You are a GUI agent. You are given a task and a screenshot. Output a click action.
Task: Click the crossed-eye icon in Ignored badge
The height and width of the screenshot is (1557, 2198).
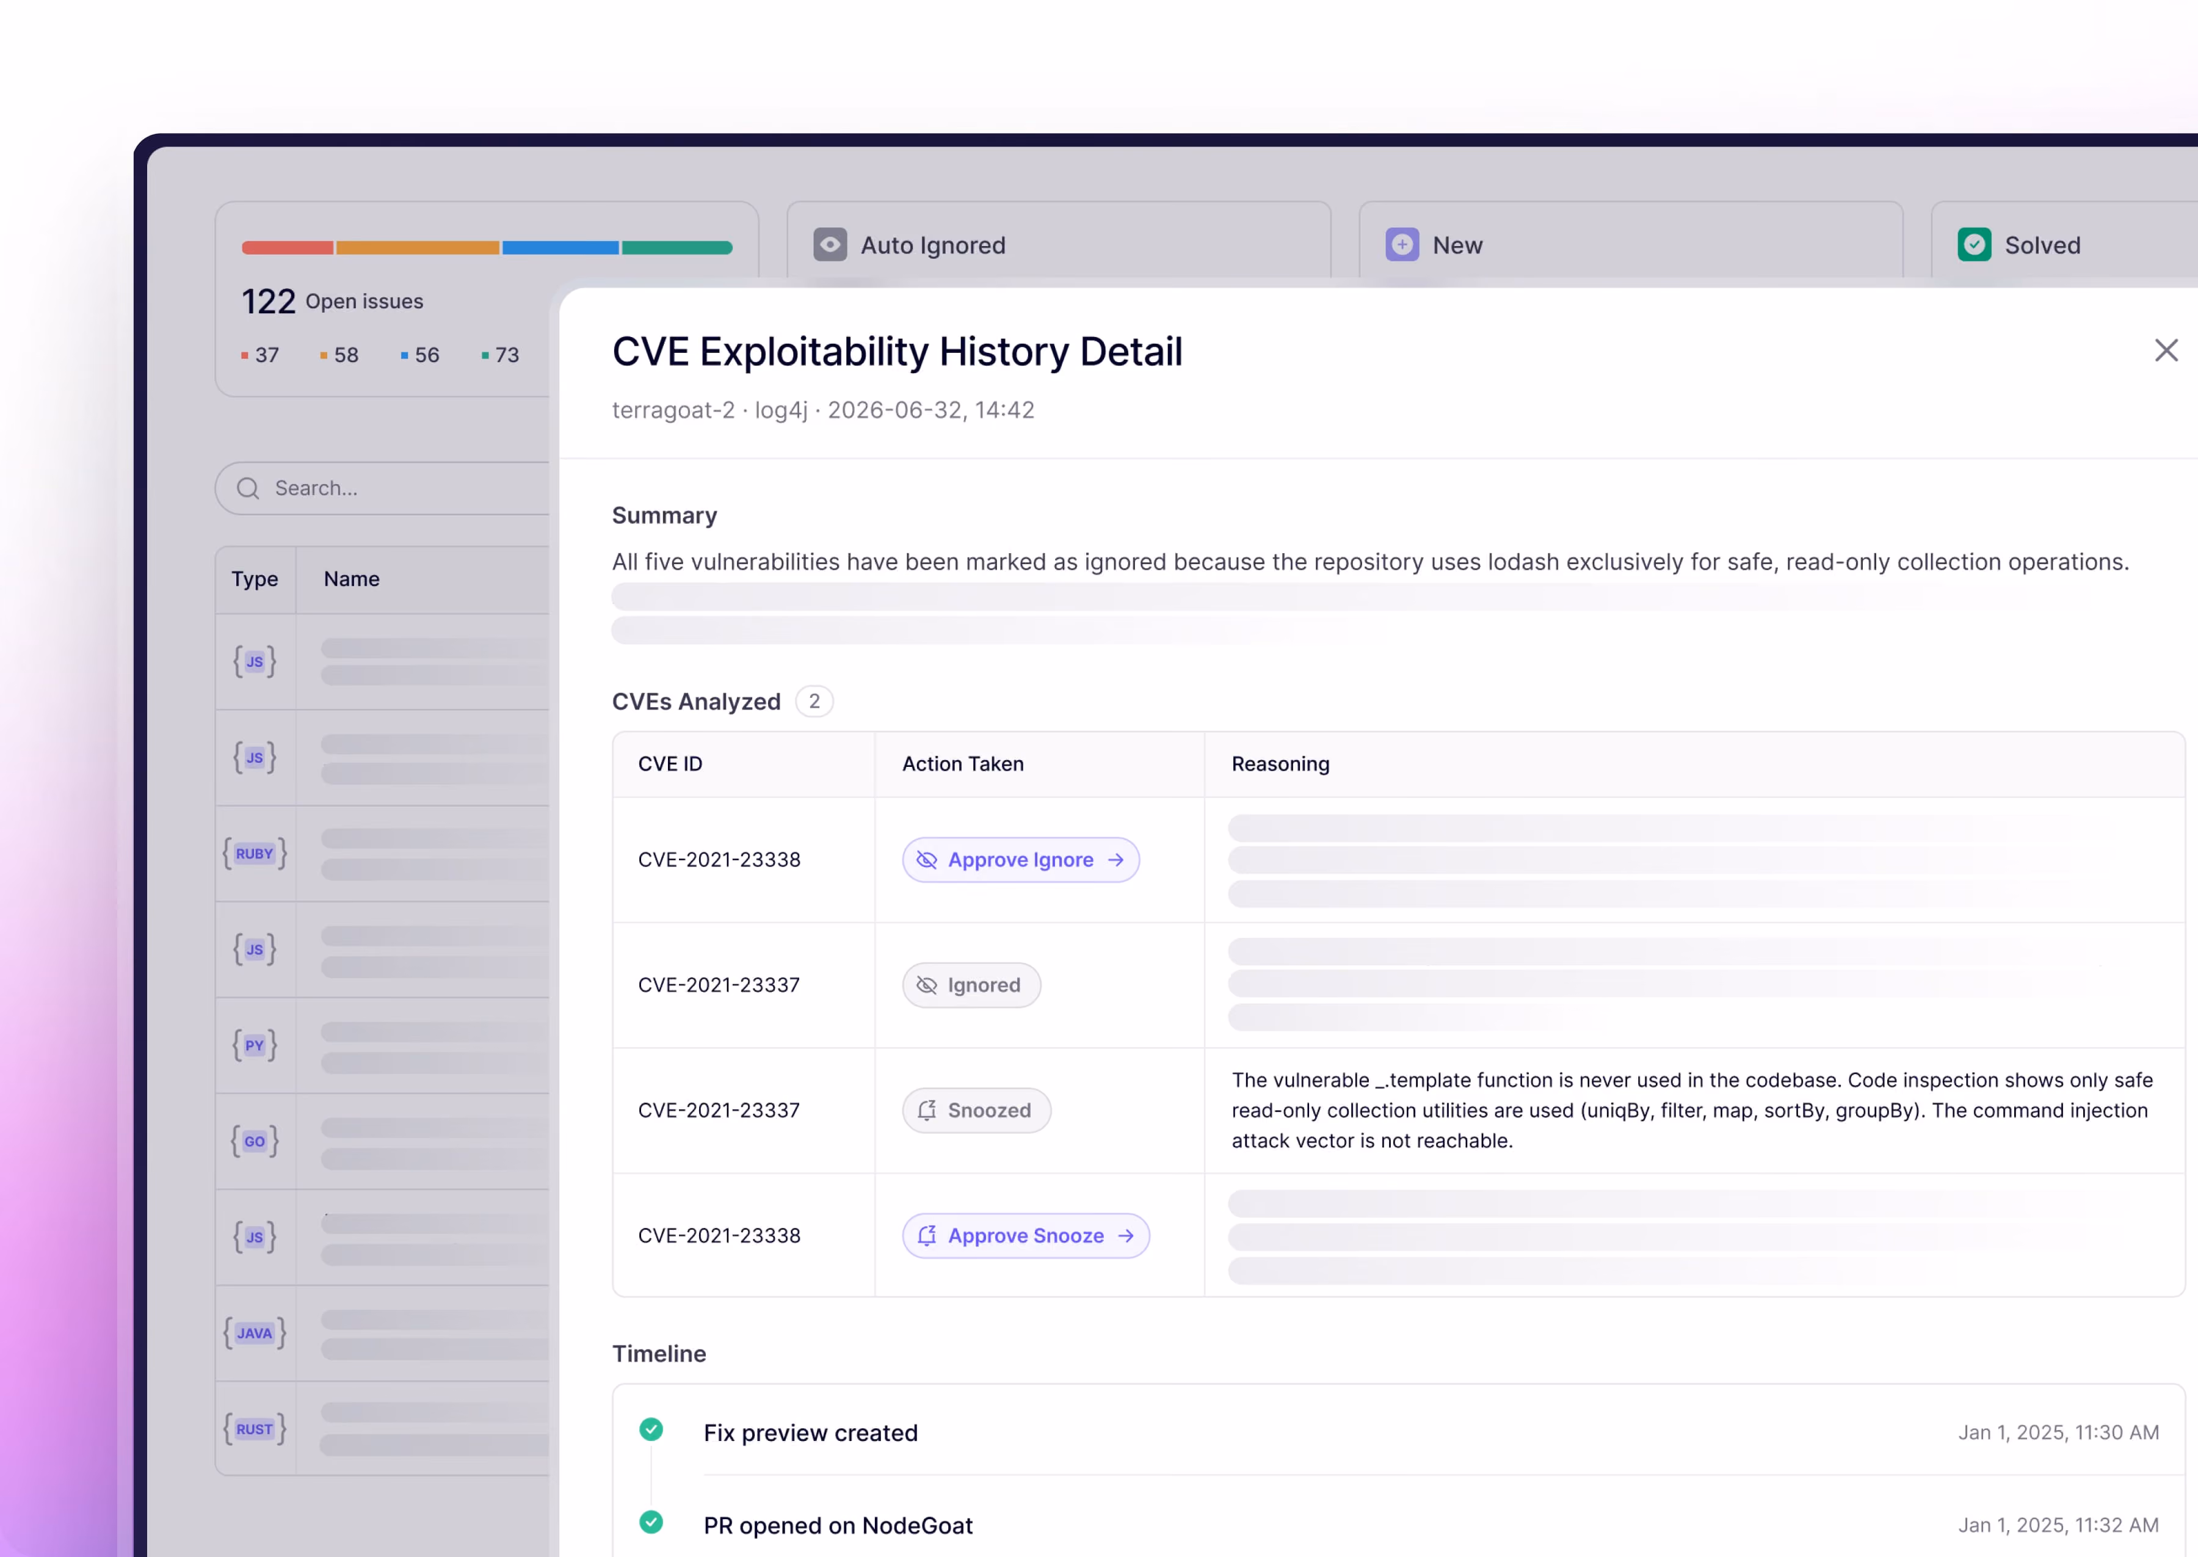click(926, 985)
